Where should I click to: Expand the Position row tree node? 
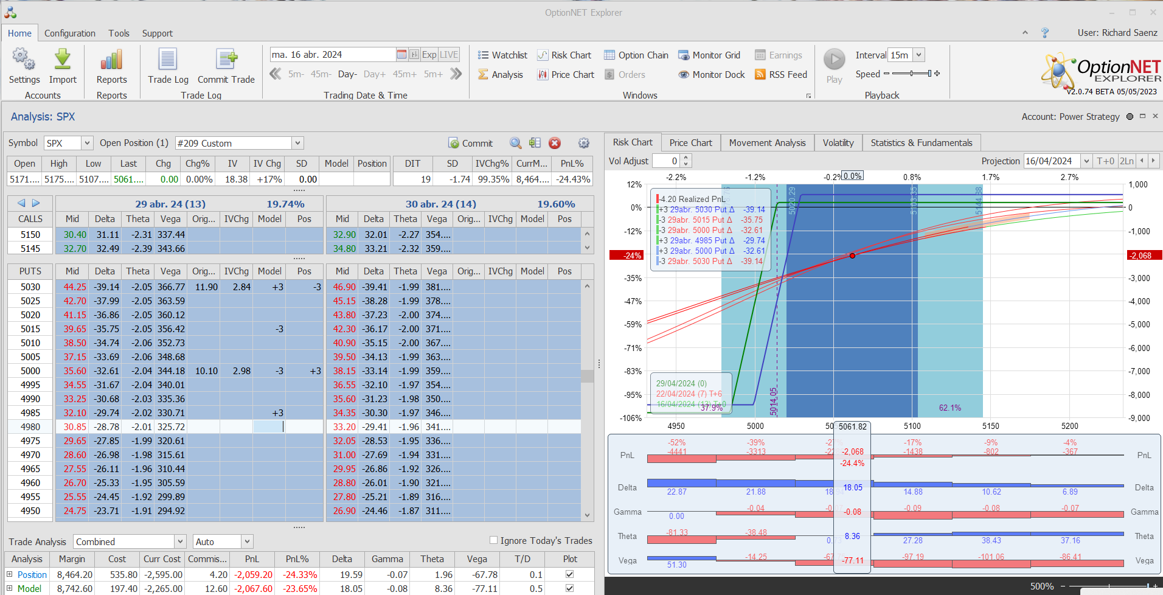point(10,574)
